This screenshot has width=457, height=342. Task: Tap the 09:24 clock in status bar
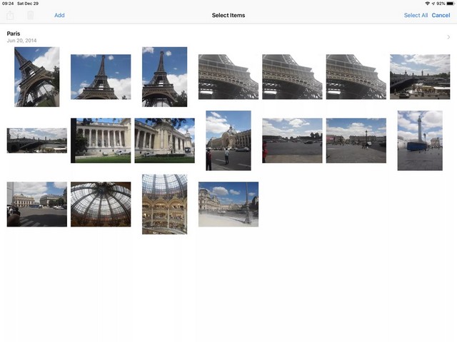pos(8,4)
